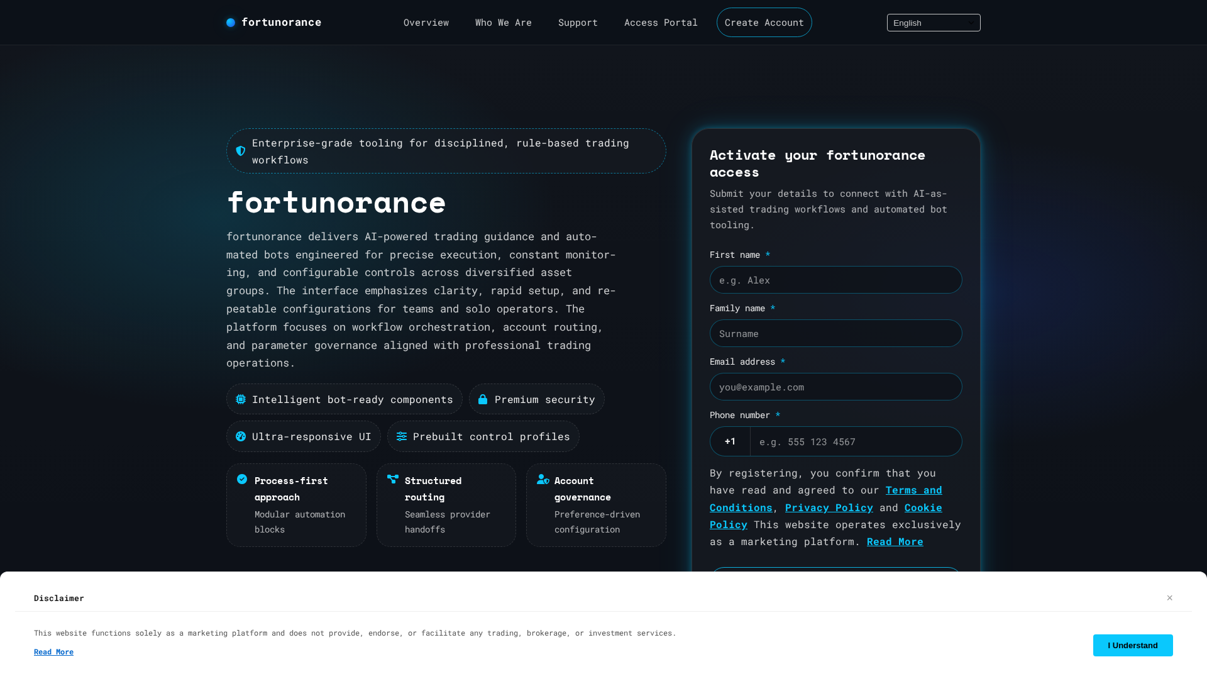Open the Overview menu item
The width and height of the screenshot is (1207, 679).
426,23
